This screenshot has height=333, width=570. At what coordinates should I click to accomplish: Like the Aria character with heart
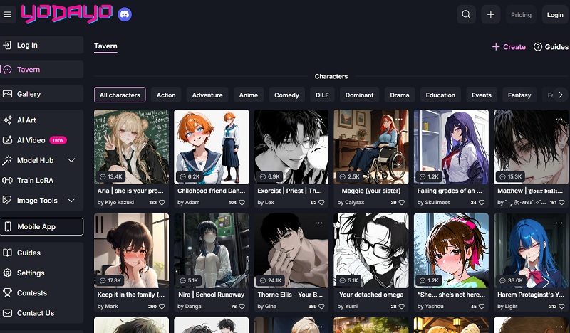point(162,203)
